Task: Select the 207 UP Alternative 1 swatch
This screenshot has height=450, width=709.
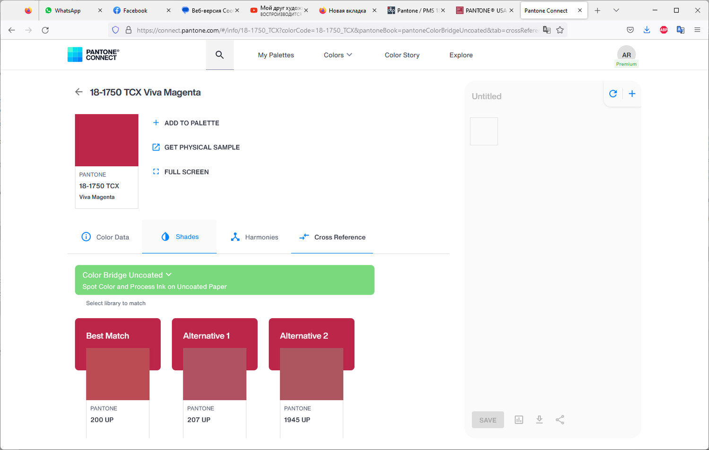Action: point(215,374)
